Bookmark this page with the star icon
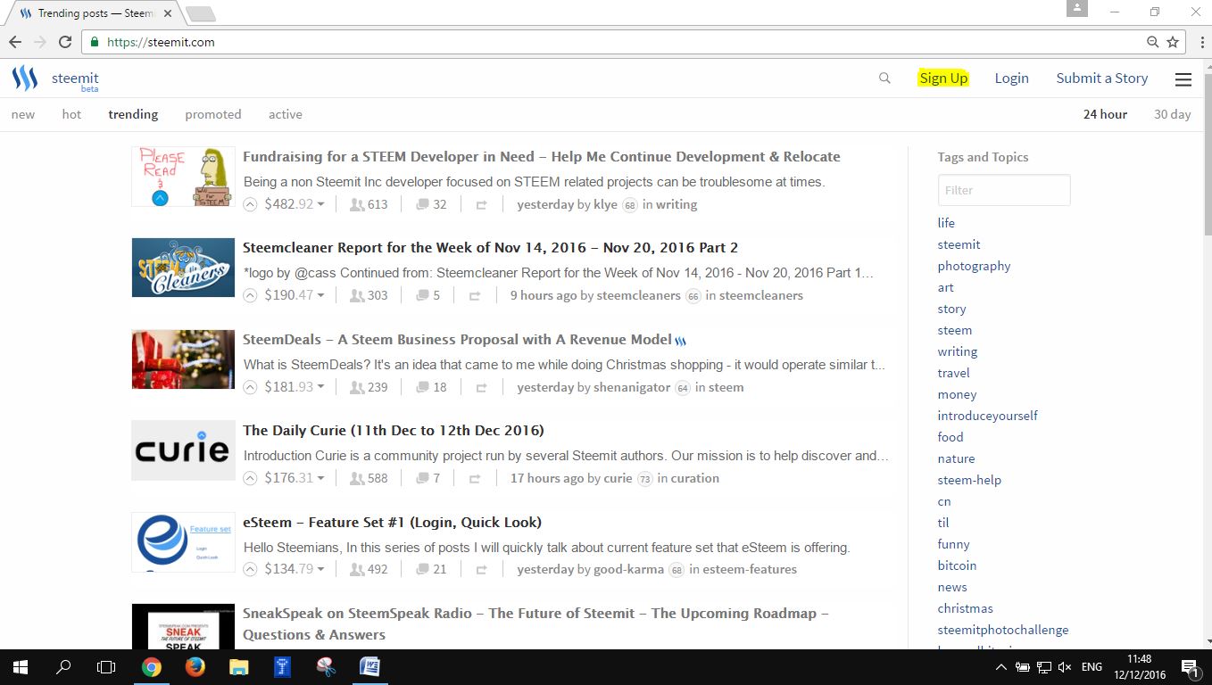Viewport: 1212px width, 685px height. click(x=1173, y=42)
